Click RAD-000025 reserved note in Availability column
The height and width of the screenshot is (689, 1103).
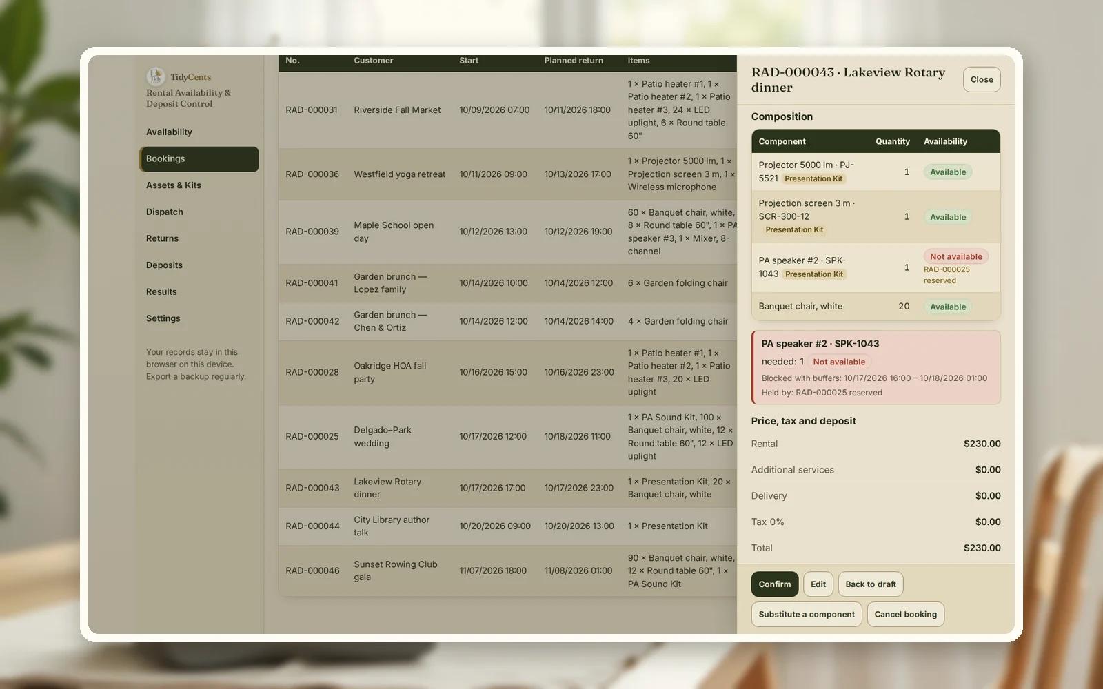click(x=947, y=276)
